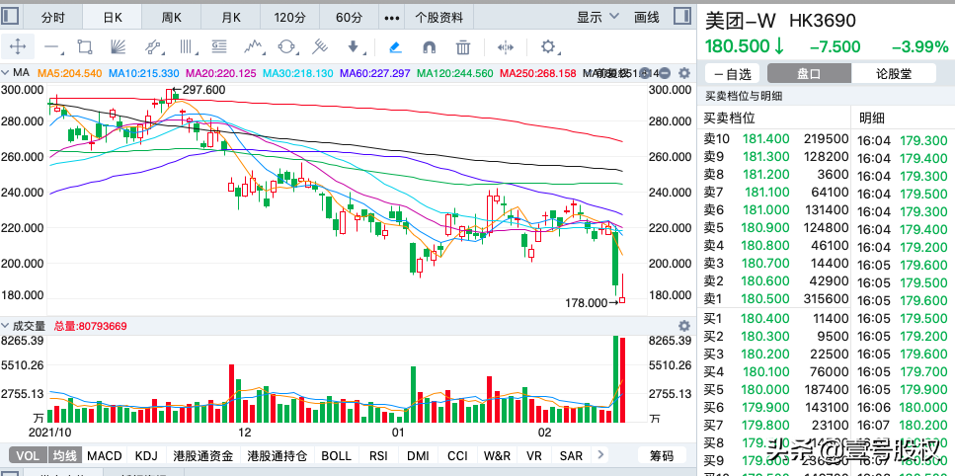Select the rectangle shape drawing tool
Image resolution: width=955 pixels, height=476 pixels.
tap(85, 46)
